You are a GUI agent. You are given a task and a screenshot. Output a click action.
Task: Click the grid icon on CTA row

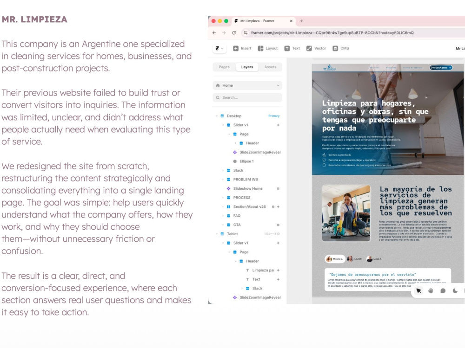[278, 225]
